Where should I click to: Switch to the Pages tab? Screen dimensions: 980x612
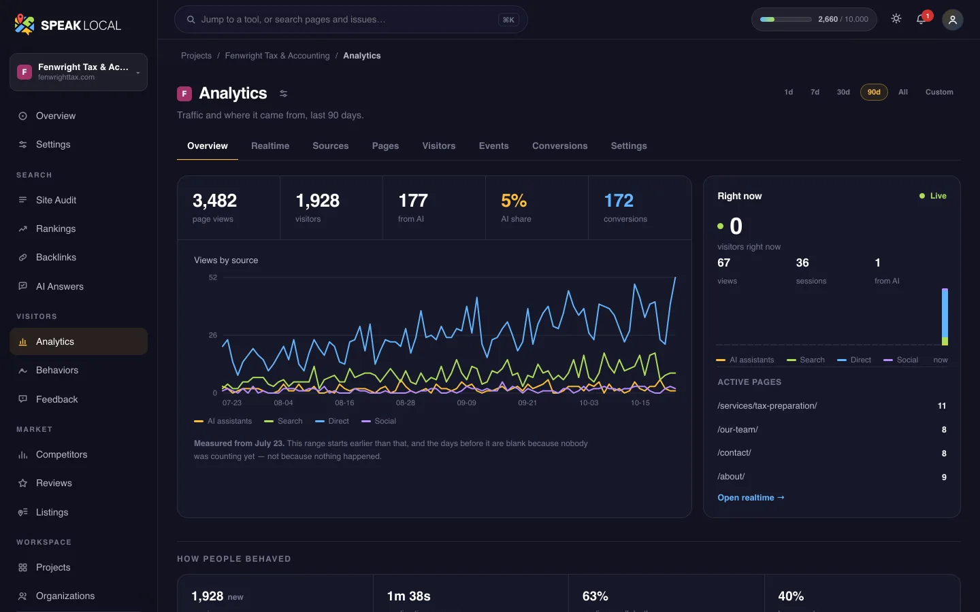(385, 146)
